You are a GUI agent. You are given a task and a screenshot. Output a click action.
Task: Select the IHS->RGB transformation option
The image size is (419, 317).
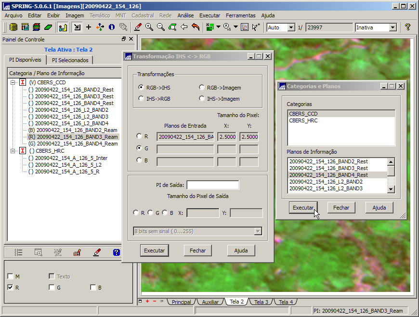(141, 98)
